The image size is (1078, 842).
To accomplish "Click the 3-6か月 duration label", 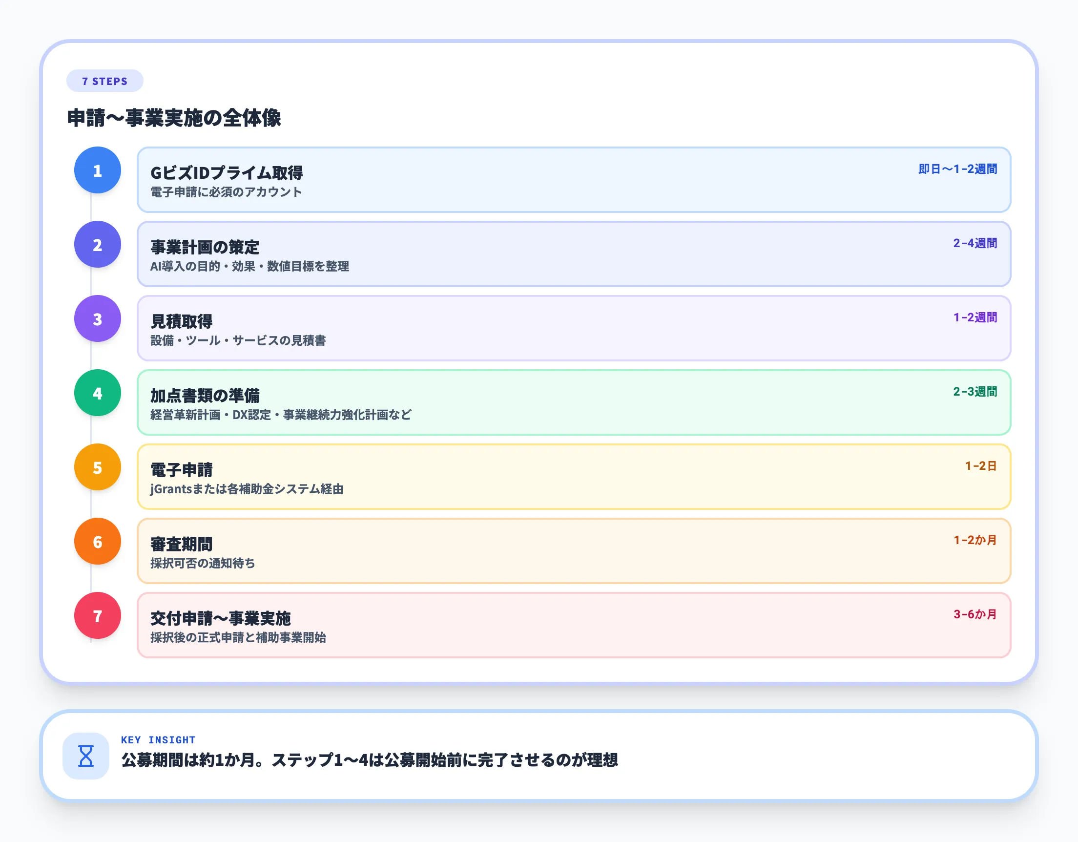I will (975, 613).
